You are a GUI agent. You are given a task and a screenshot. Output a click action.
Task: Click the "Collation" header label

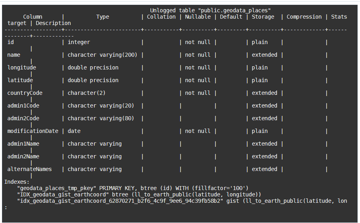click(161, 17)
